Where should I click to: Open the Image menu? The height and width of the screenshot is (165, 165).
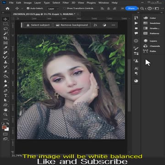pyautogui.click(x=27, y=3)
